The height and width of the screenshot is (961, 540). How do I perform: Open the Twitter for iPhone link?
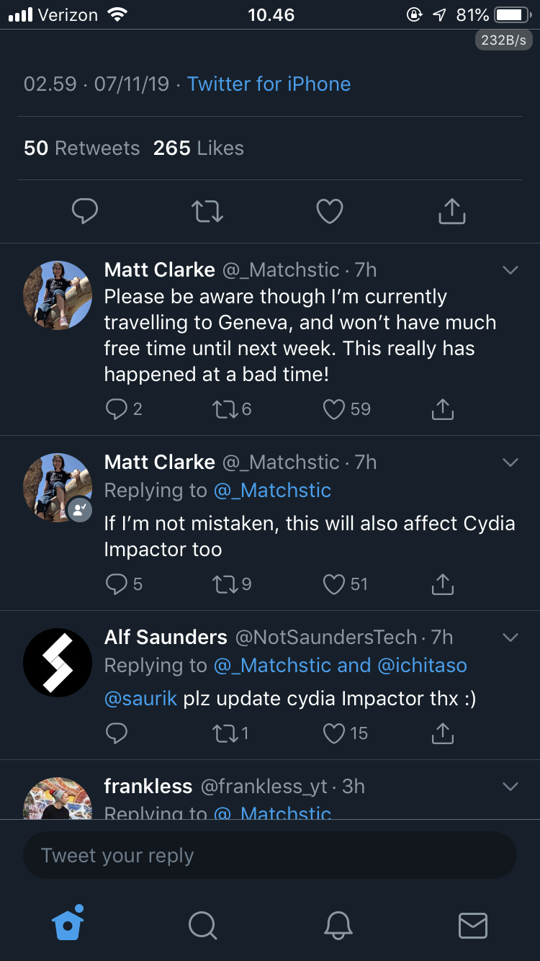pos(269,84)
